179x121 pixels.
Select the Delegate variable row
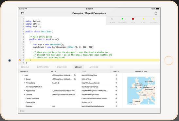[70, 106]
